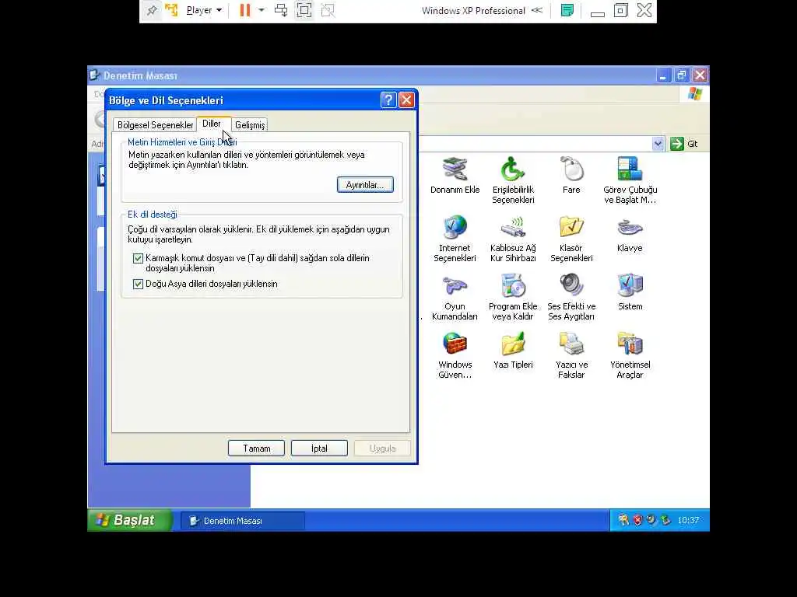
Task: Open Yönetimsel Araçlar icon
Action: [630, 355]
